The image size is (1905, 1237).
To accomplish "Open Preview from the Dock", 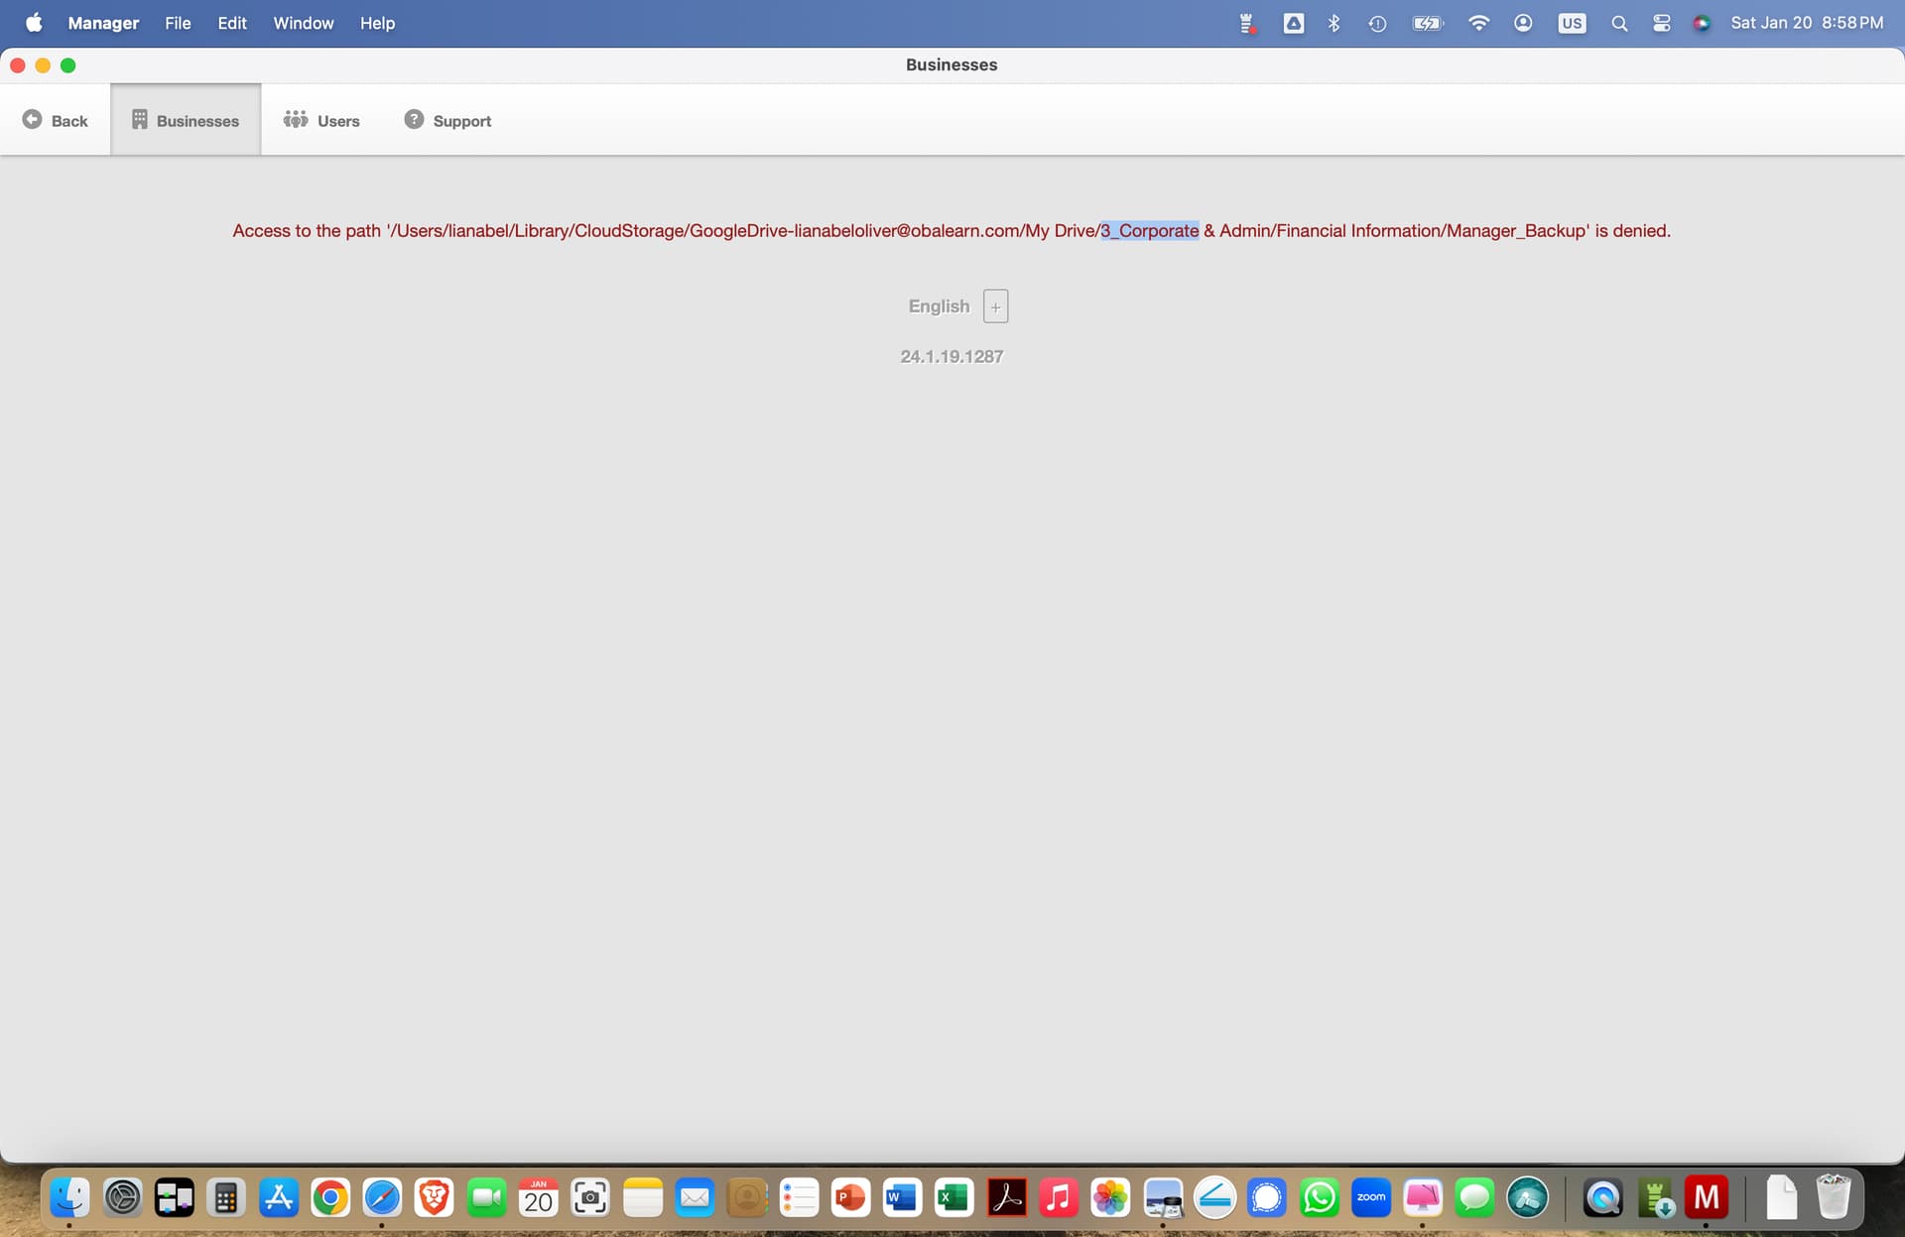I will click(x=1163, y=1197).
